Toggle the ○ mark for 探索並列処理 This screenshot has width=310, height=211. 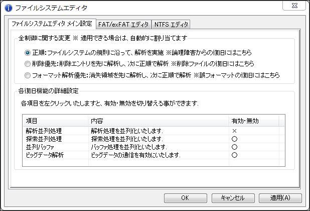click(234, 139)
